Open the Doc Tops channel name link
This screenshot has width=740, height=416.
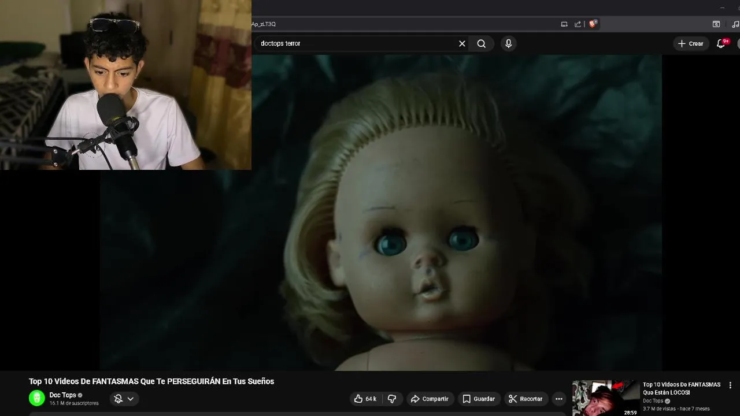coord(62,395)
